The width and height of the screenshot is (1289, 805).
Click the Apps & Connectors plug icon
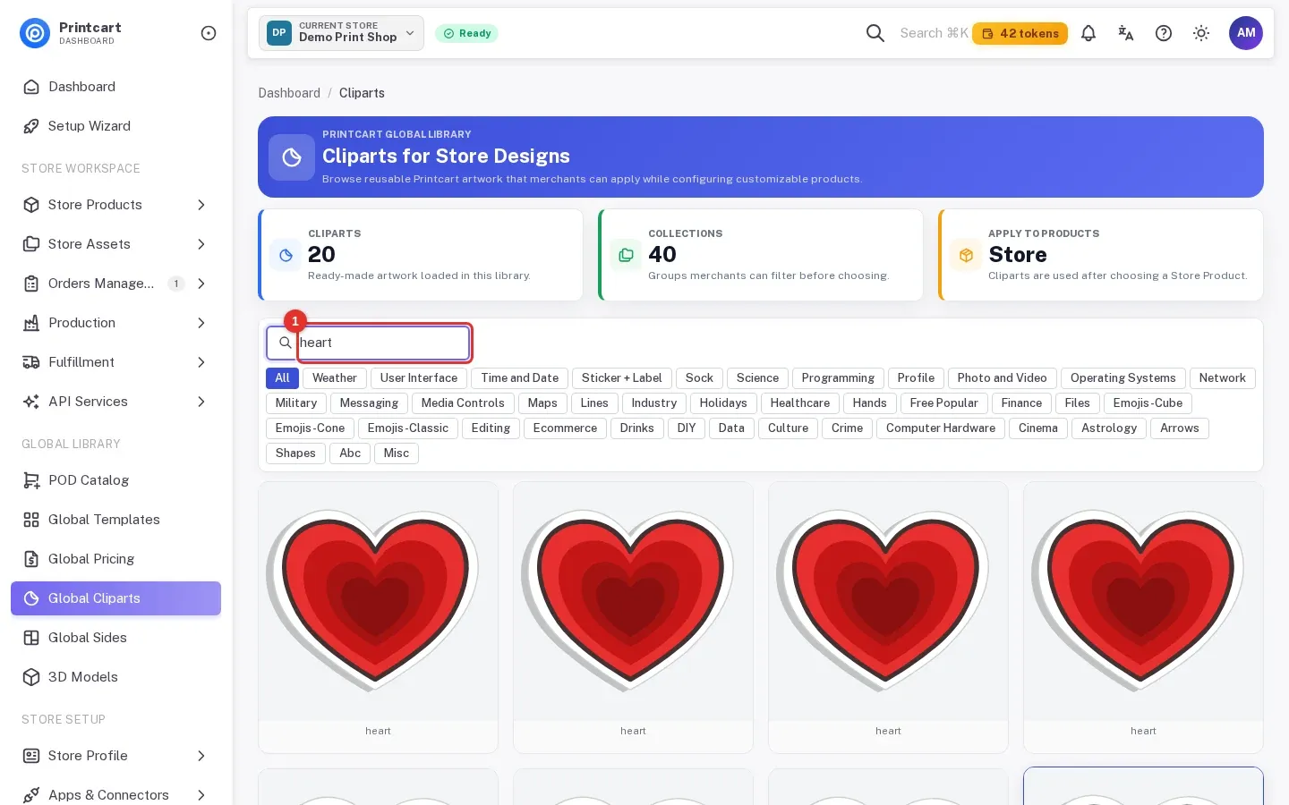click(31, 795)
